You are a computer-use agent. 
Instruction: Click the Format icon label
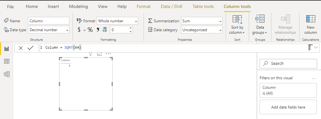(79, 20)
